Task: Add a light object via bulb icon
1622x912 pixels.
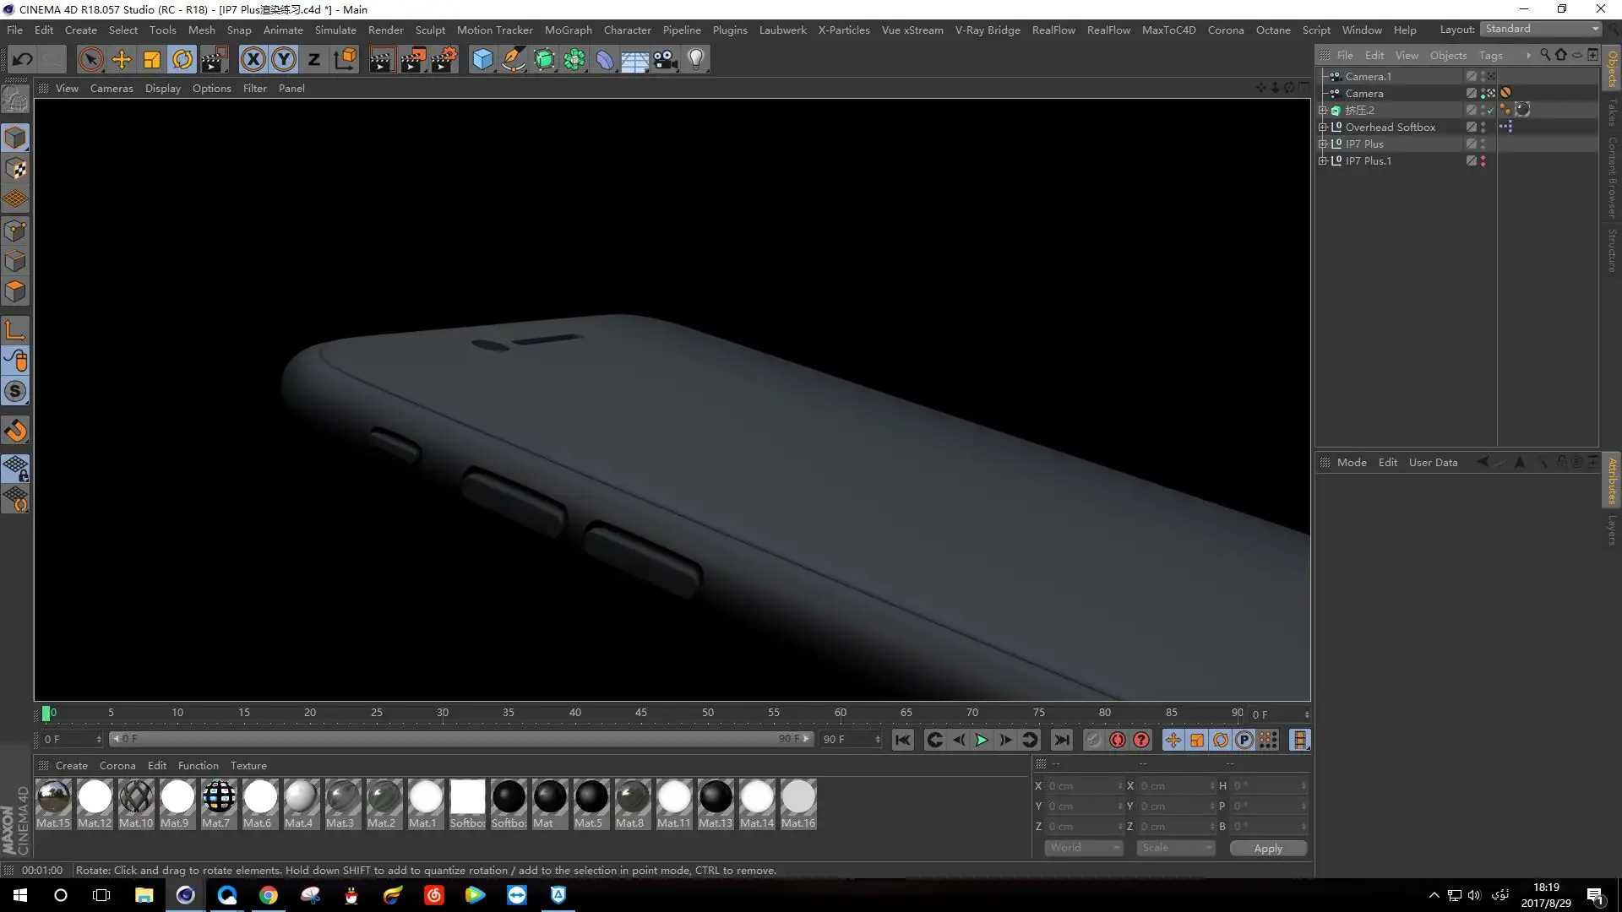Action: [x=695, y=59]
